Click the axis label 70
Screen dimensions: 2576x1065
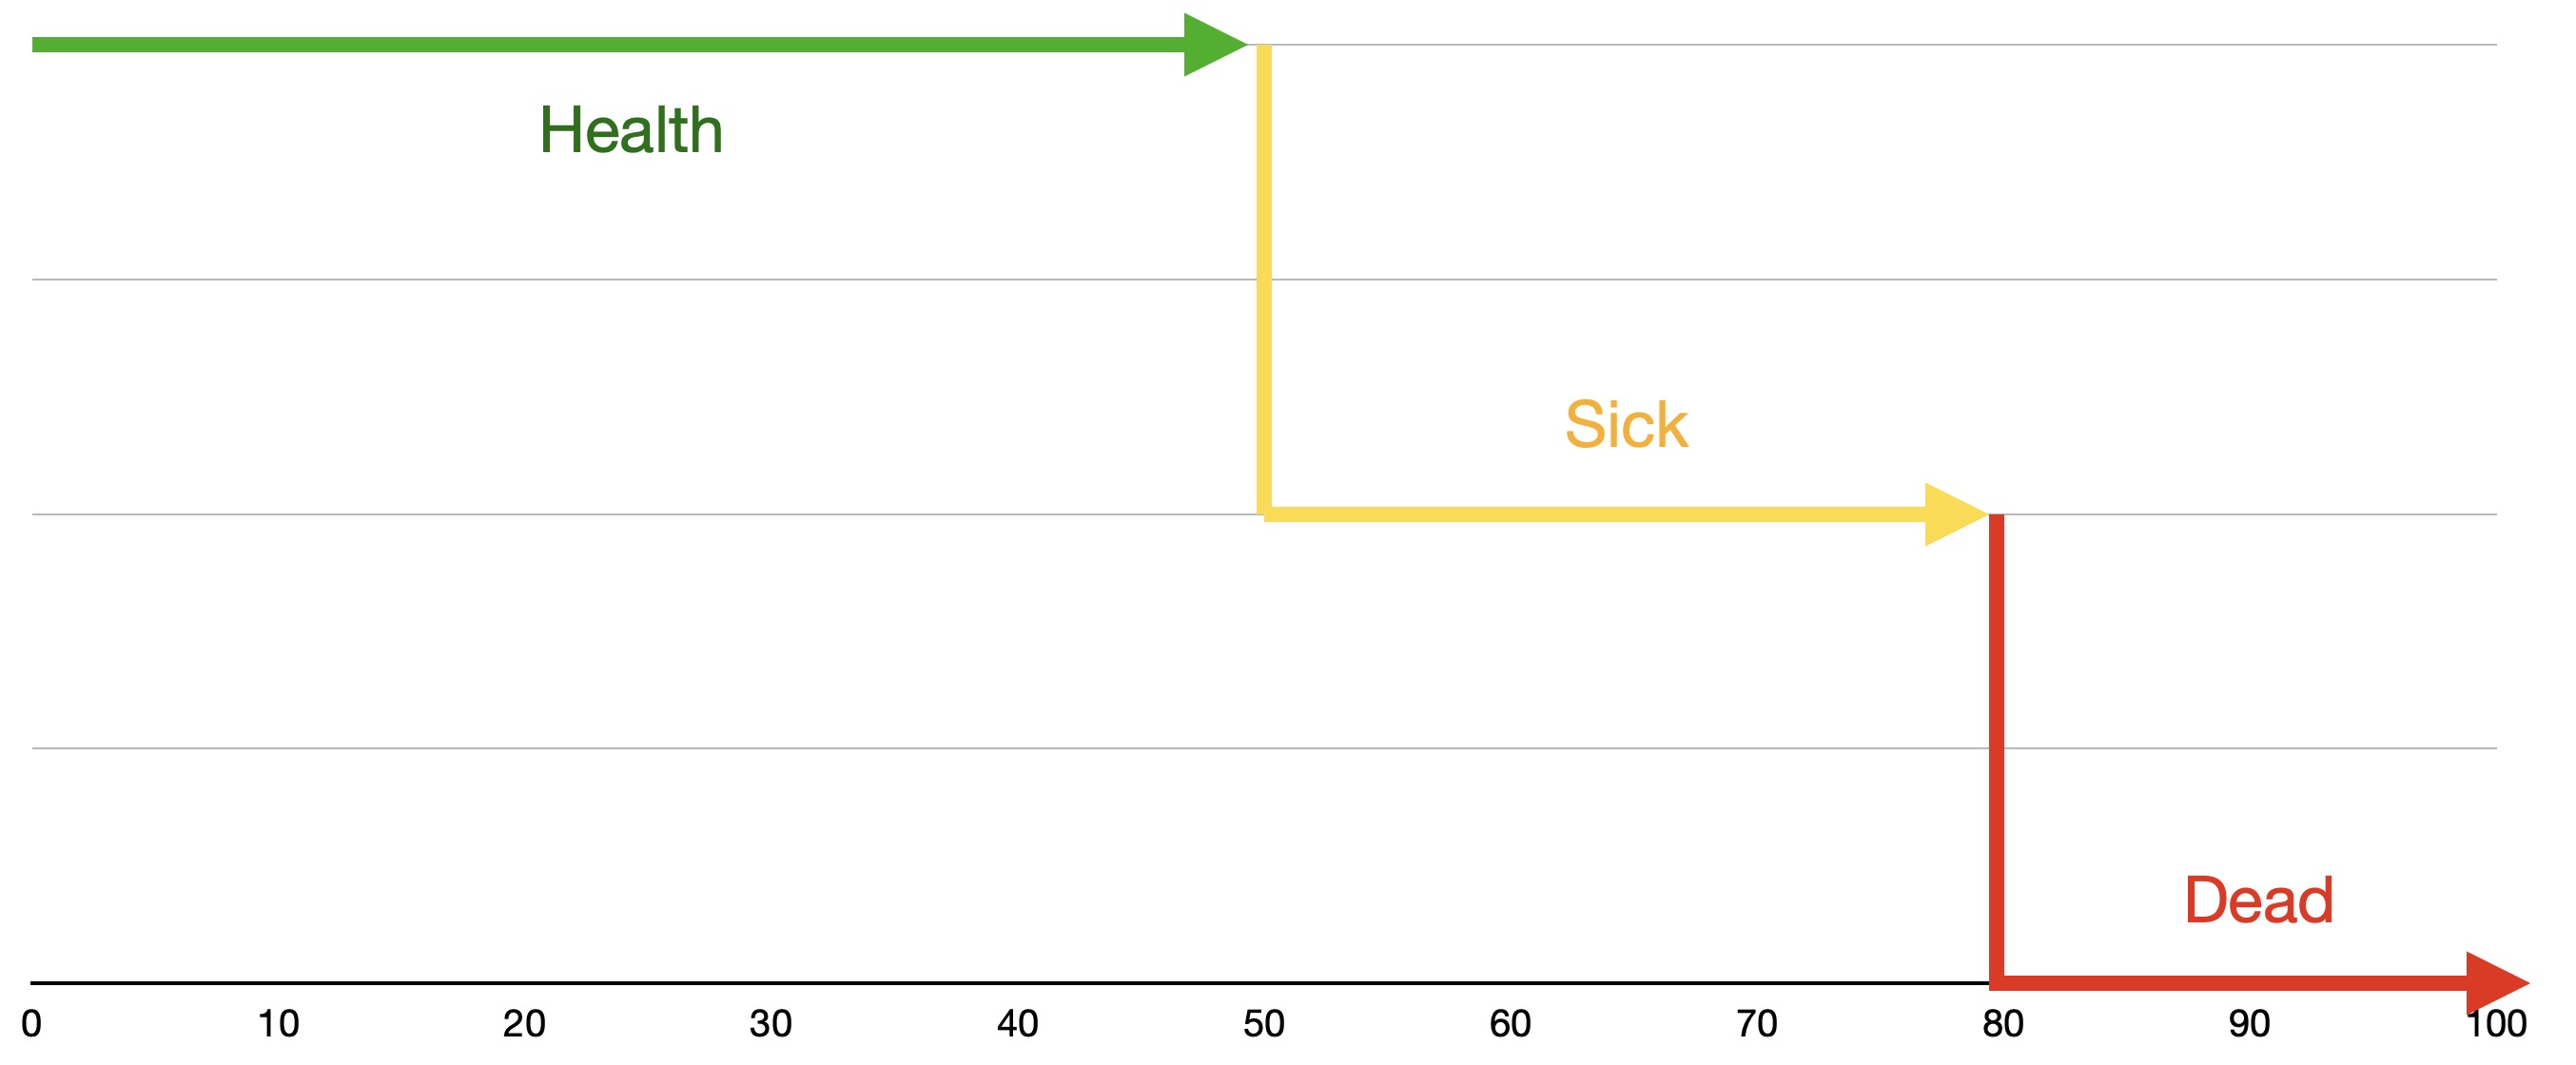[x=1757, y=1024]
